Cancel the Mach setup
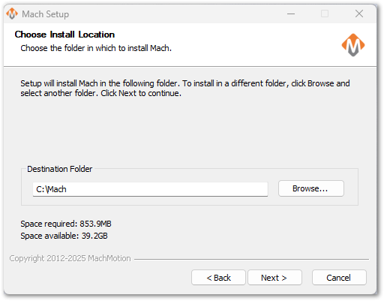 [x=339, y=278]
